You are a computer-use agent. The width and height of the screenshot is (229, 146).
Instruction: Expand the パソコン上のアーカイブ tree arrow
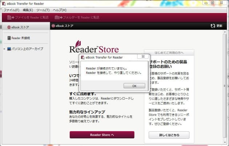pyautogui.click(x=4, y=49)
